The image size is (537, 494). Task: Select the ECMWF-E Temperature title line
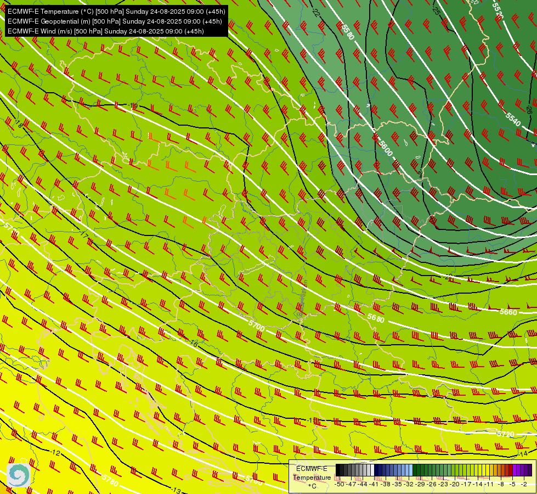coord(116,12)
